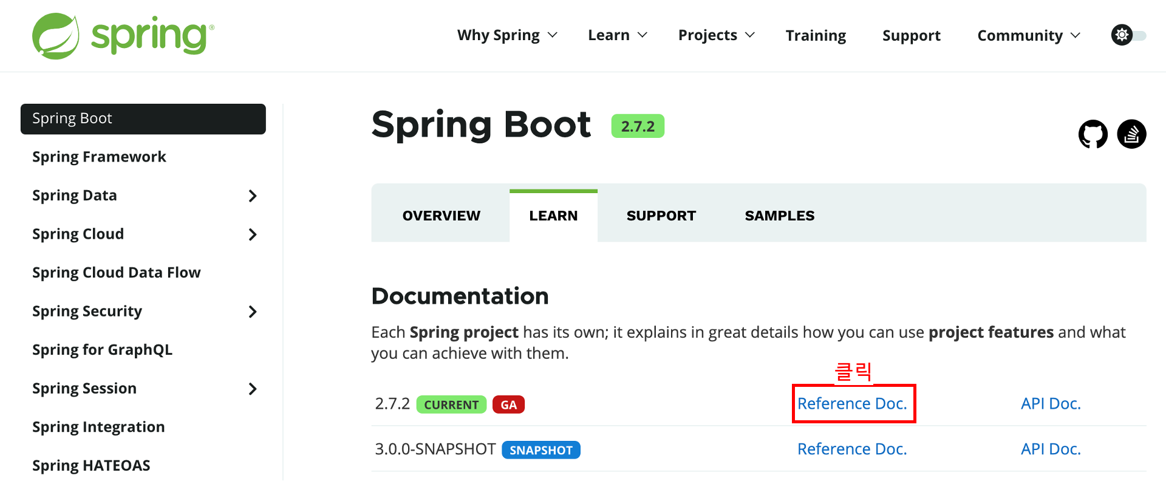
Task: Open the Spring Cloud project link
Action: [78, 234]
